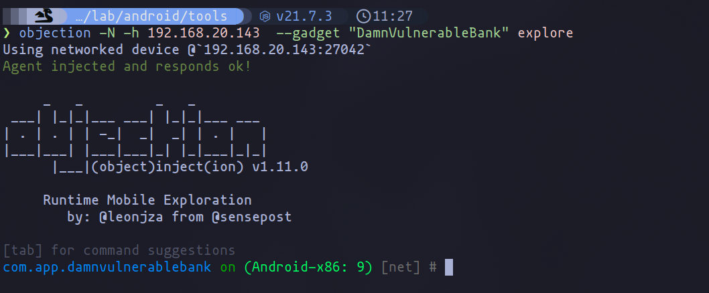Click the Node.js hexagon icon
The image size is (709, 293).
click(x=265, y=17)
